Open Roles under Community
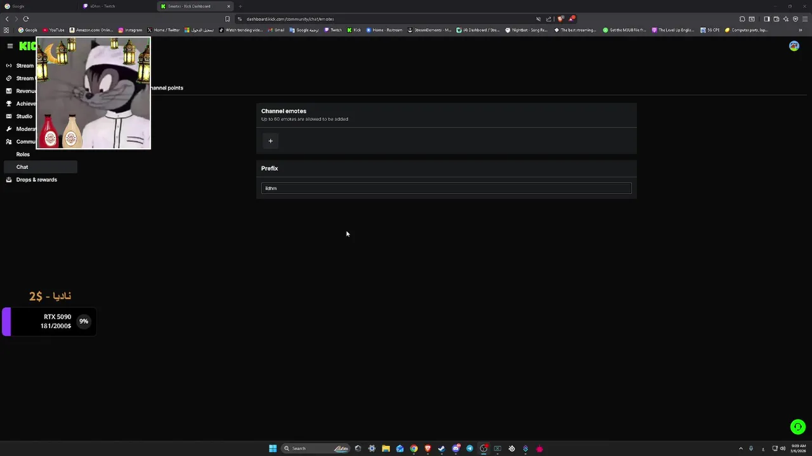The width and height of the screenshot is (812, 456). [x=23, y=155]
